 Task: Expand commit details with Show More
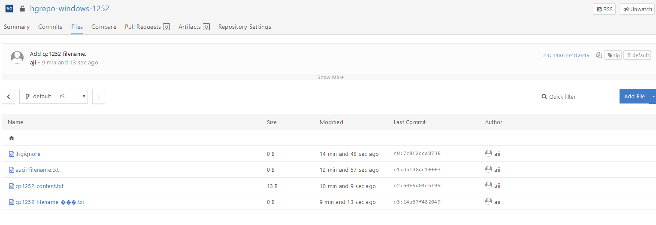tap(330, 77)
